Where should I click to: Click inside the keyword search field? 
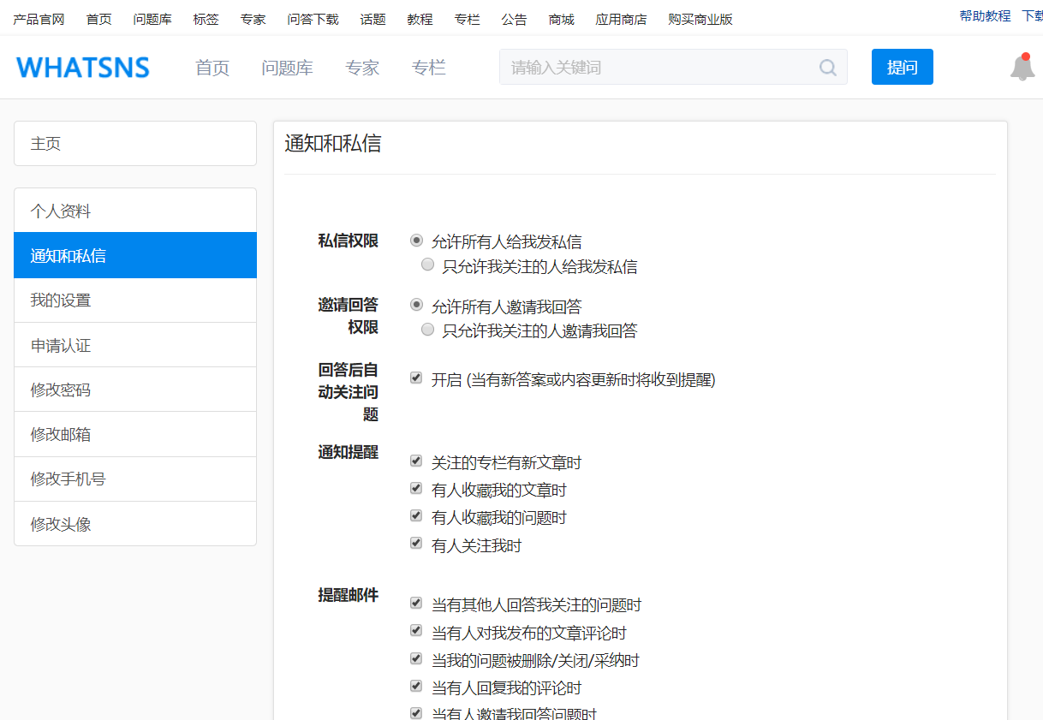click(x=651, y=67)
